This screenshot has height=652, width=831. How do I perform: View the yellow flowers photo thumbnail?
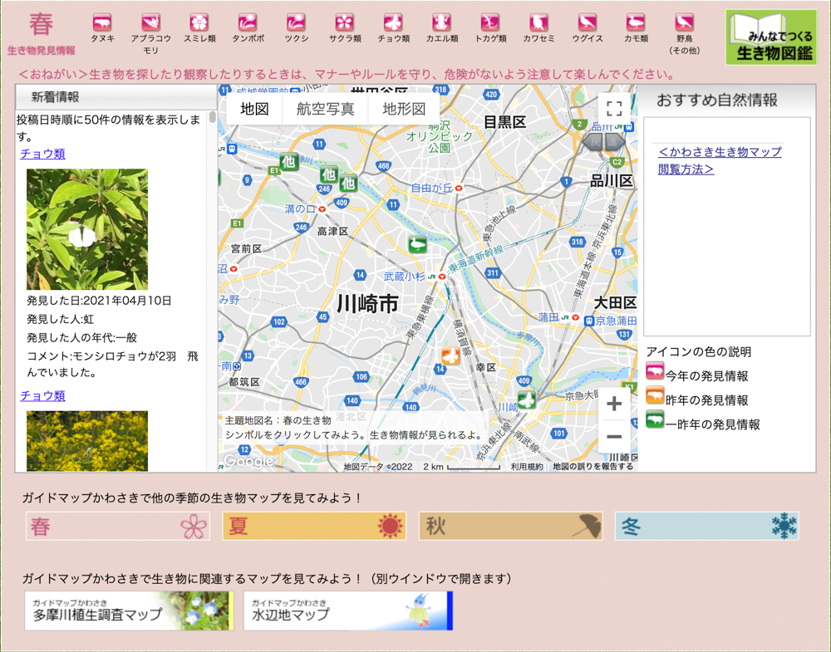click(87, 441)
